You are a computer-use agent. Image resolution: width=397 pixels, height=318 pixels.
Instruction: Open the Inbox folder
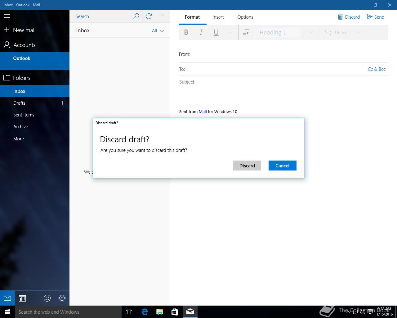(35, 91)
